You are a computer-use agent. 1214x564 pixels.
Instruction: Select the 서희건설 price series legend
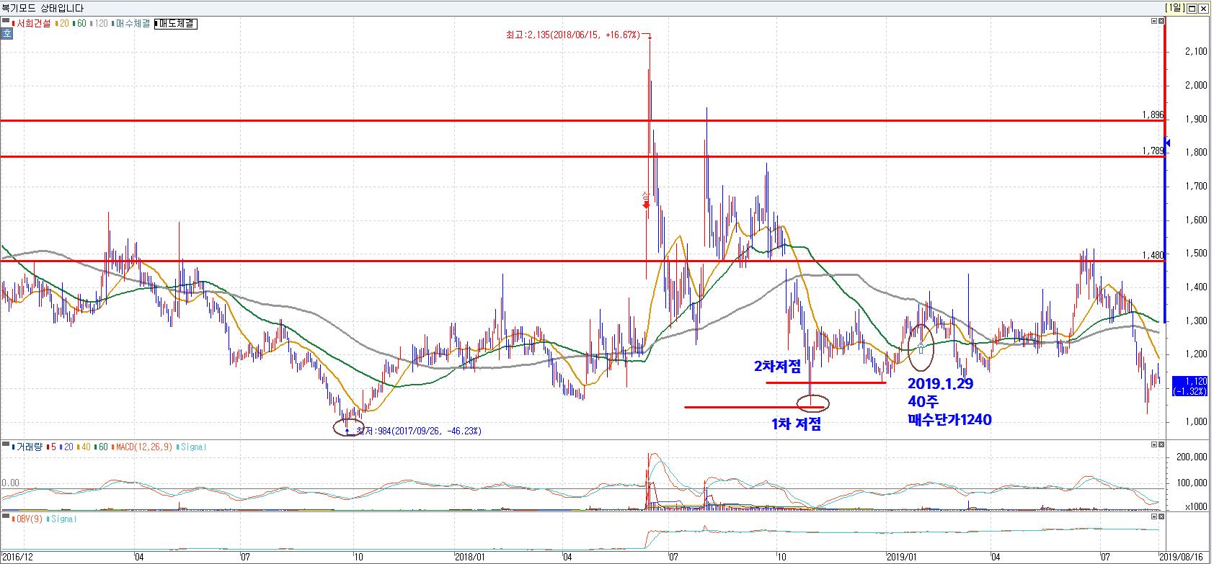(31, 24)
